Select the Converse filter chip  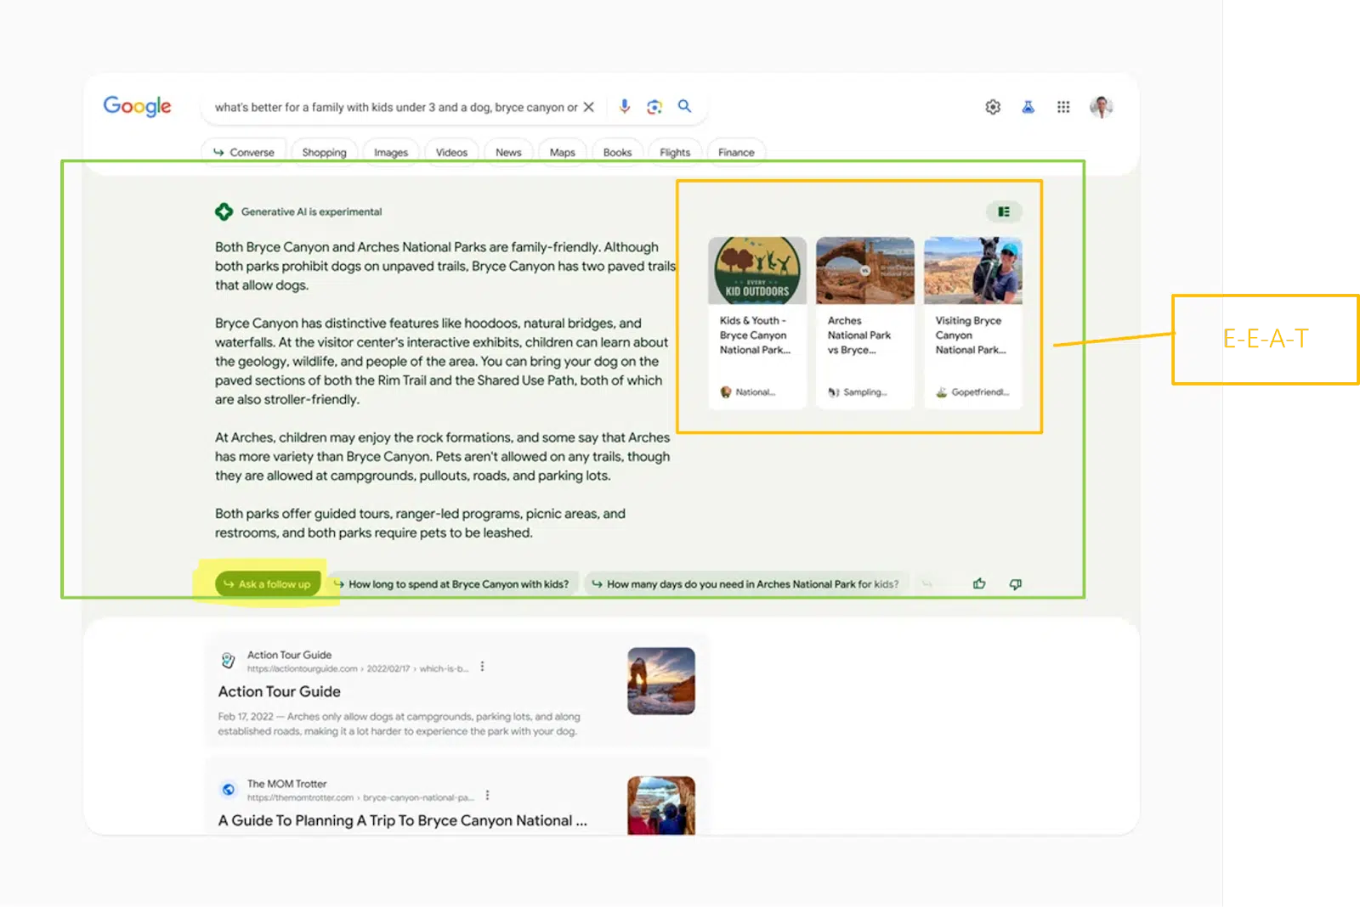click(x=244, y=152)
